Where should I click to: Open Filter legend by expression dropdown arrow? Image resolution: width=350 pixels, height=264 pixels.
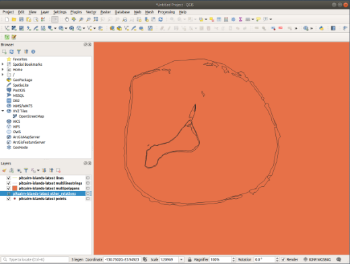(38, 171)
